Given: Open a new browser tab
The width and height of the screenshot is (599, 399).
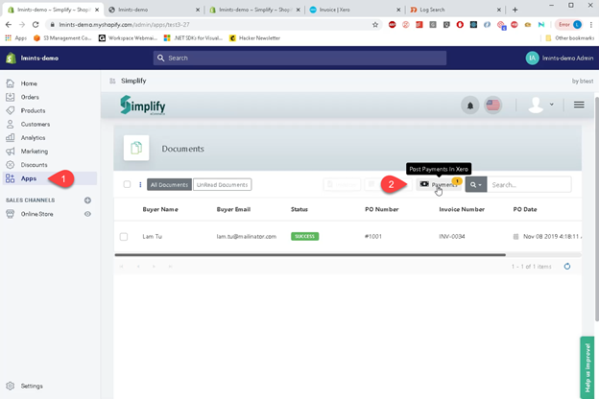Looking at the screenshot, I should click(x=515, y=10).
